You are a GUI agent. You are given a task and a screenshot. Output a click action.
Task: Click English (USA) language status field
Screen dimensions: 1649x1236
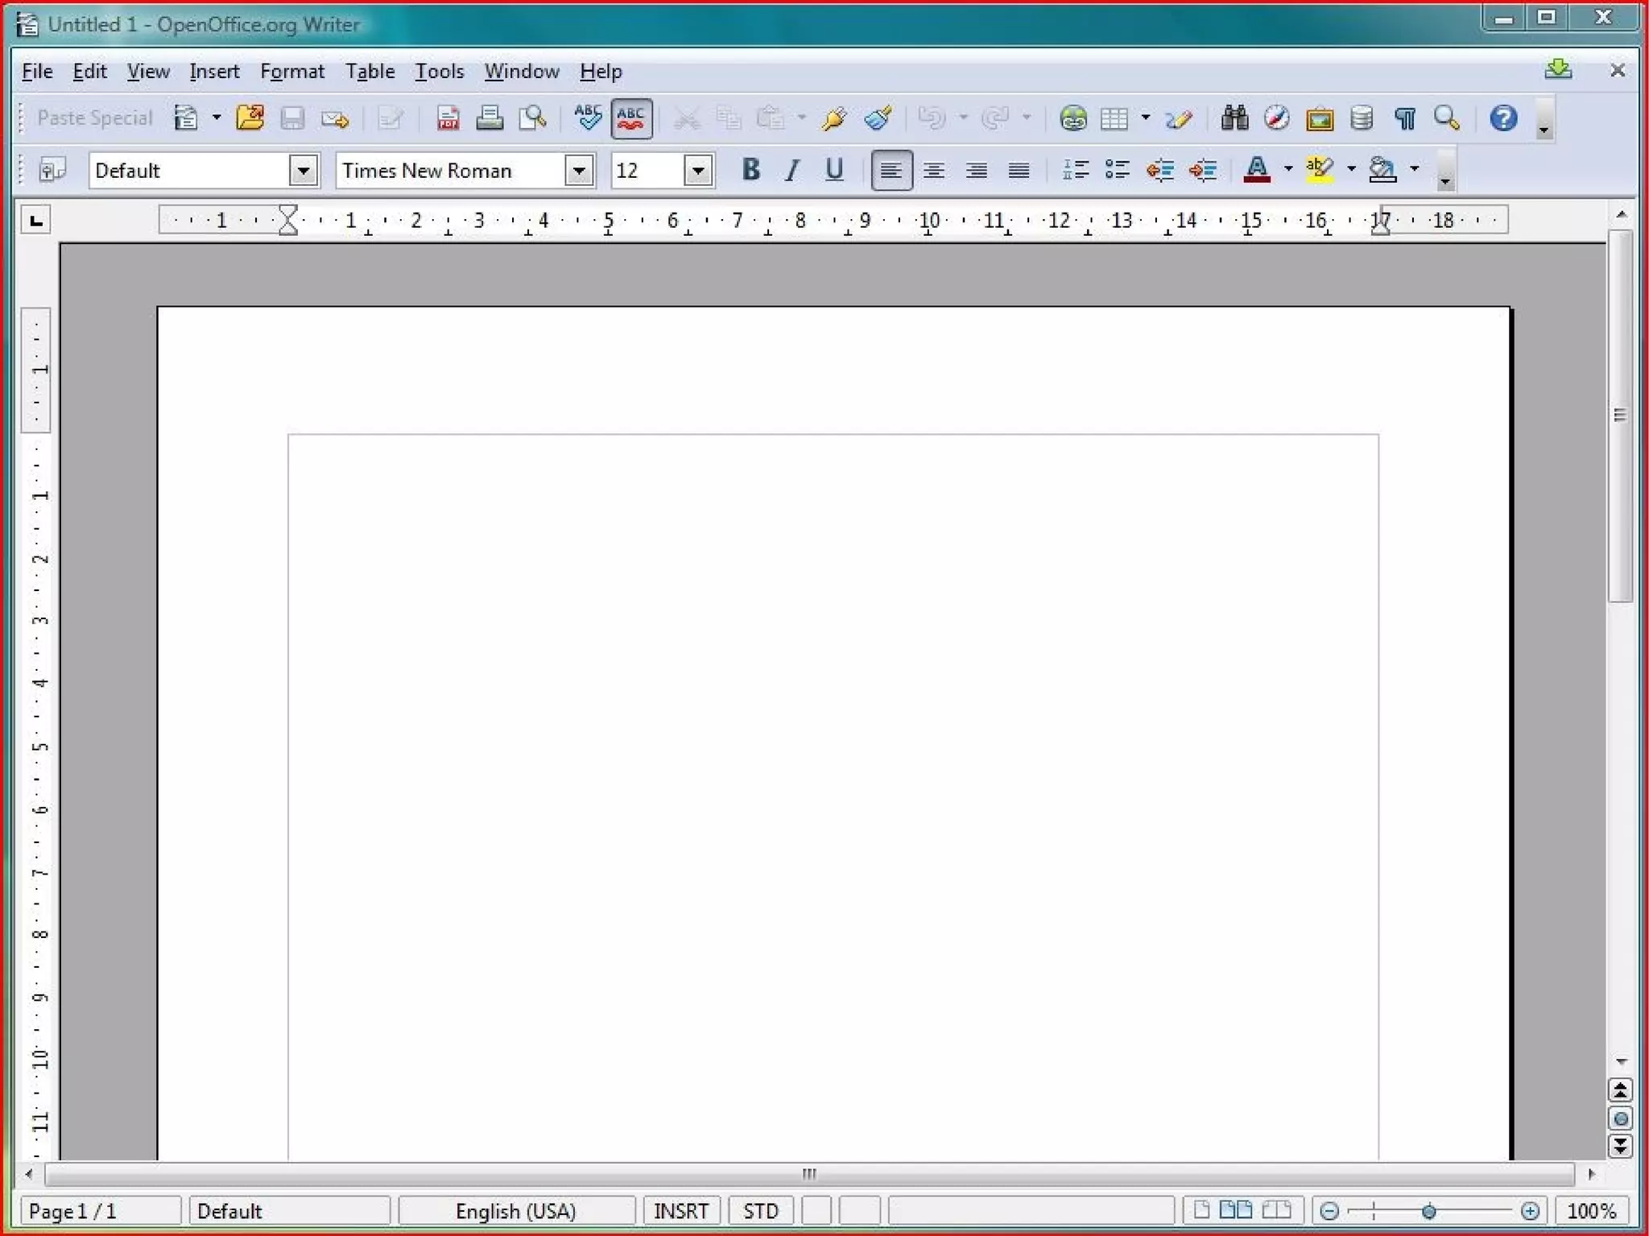click(x=515, y=1210)
